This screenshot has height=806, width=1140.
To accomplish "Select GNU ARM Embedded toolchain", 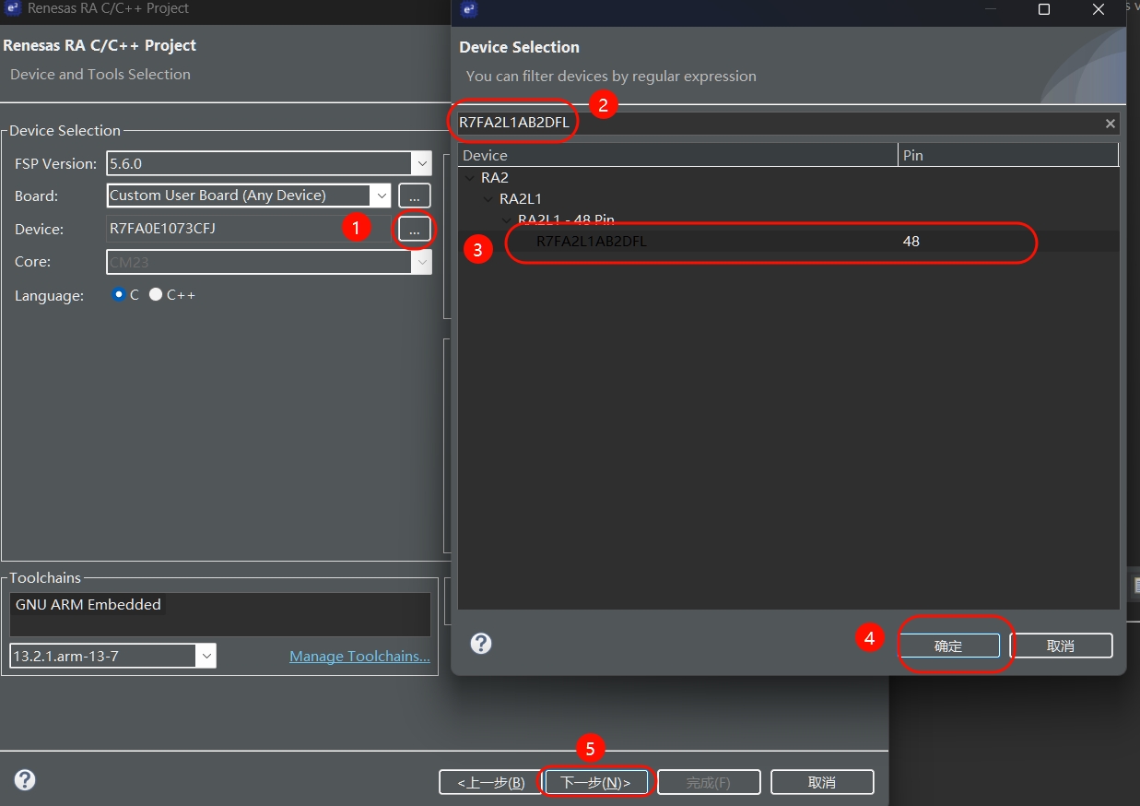I will point(88,605).
